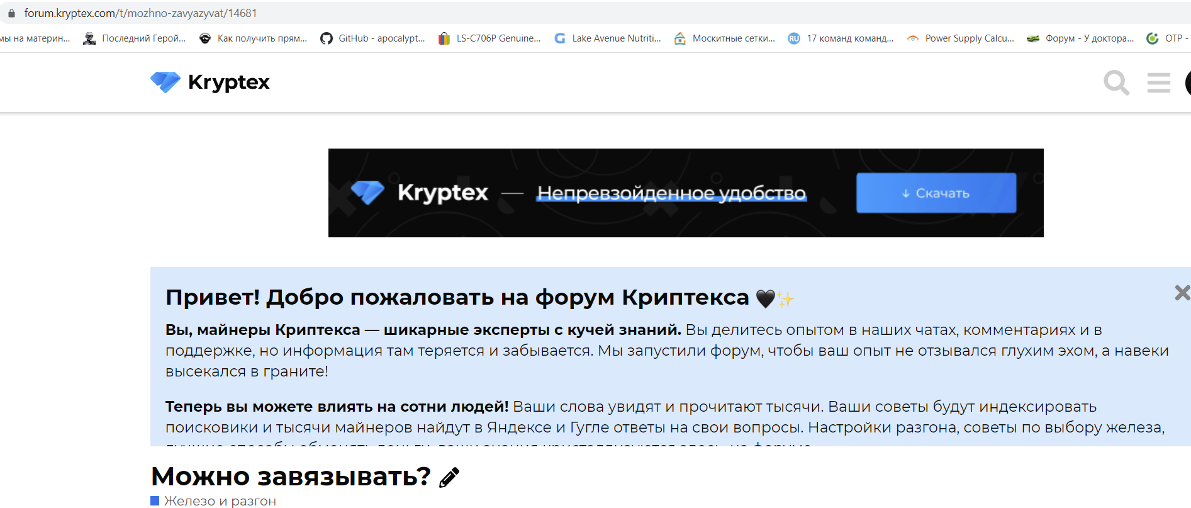Click the blue category square before Железо

point(155,500)
